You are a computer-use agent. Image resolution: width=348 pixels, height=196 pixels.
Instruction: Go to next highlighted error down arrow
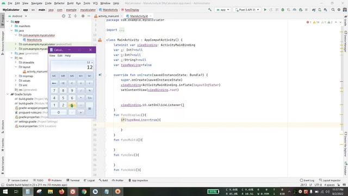(340, 22)
